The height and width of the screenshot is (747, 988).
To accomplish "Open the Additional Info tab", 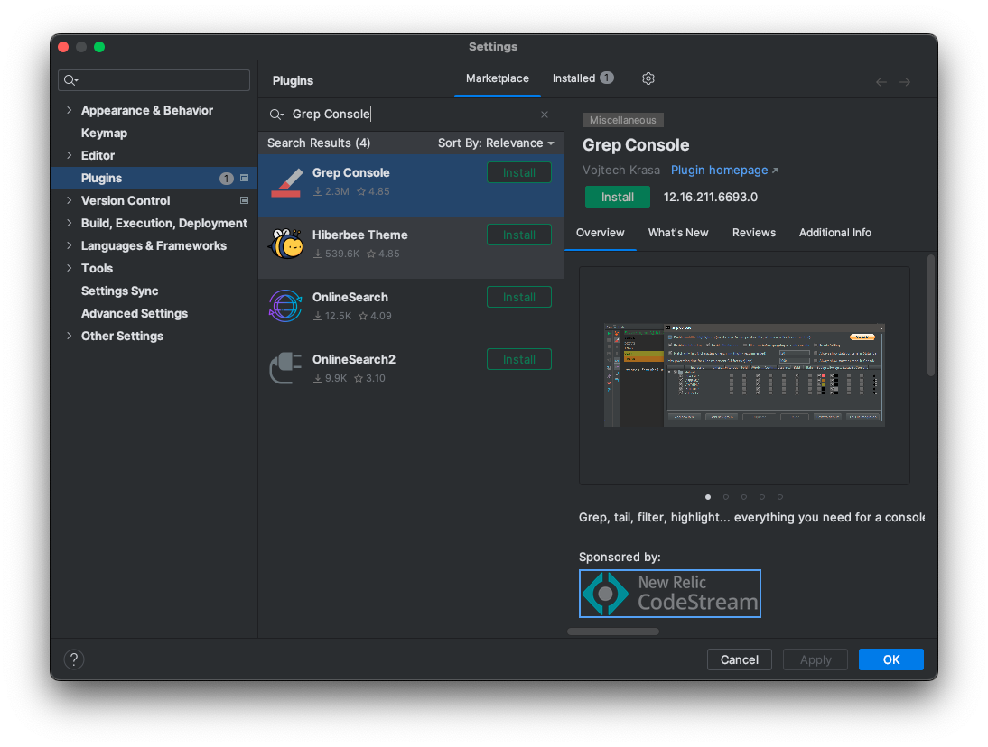I will point(834,233).
